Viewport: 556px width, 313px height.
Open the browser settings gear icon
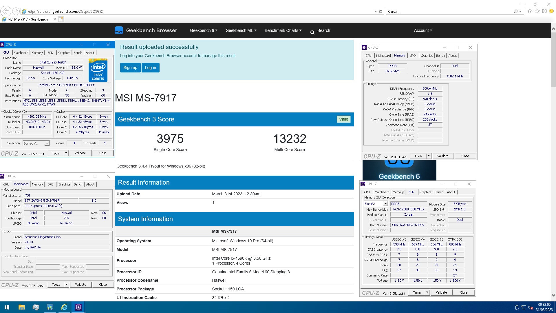pos(544,11)
